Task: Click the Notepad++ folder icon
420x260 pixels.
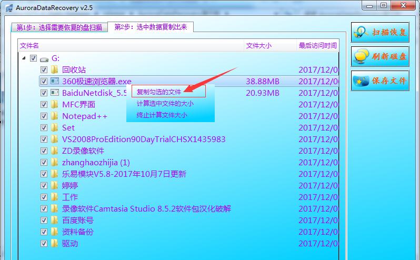Action: click(54, 116)
